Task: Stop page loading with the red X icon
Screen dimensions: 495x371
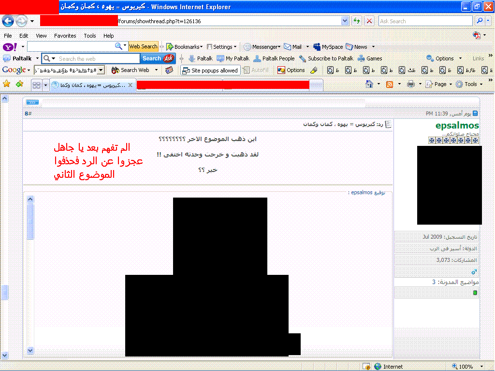Action: coord(369,21)
